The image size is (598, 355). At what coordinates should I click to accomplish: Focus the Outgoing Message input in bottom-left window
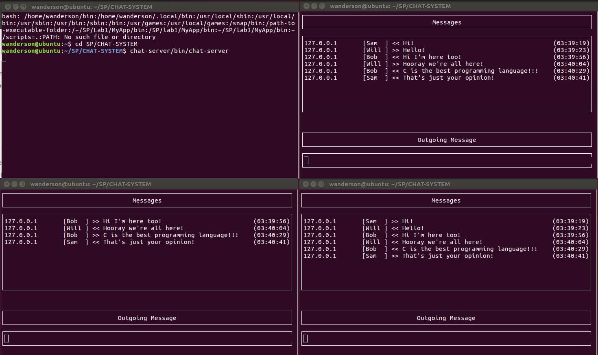pyautogui.click(x=147, y=338)
